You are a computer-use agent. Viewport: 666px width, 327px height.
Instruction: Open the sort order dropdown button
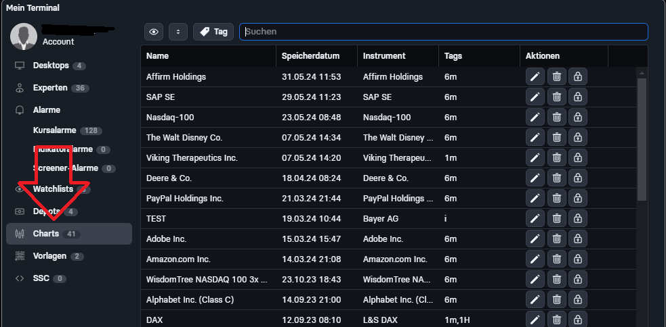[178, 32]
